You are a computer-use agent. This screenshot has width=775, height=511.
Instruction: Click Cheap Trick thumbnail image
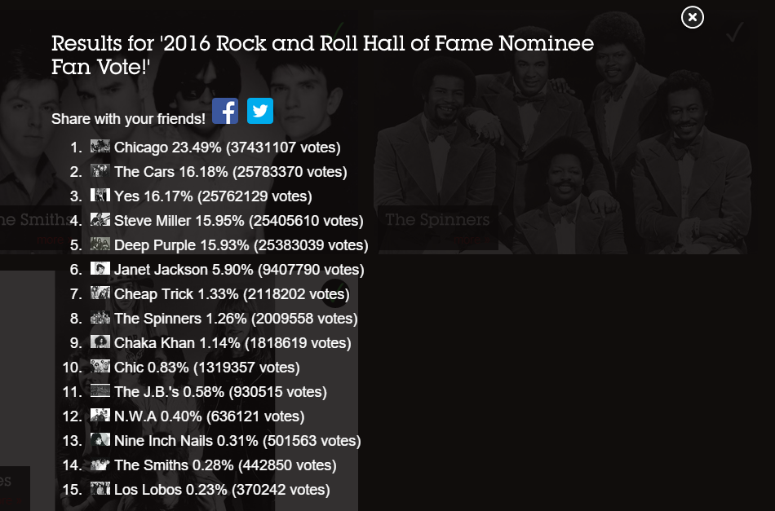(100, 293)
